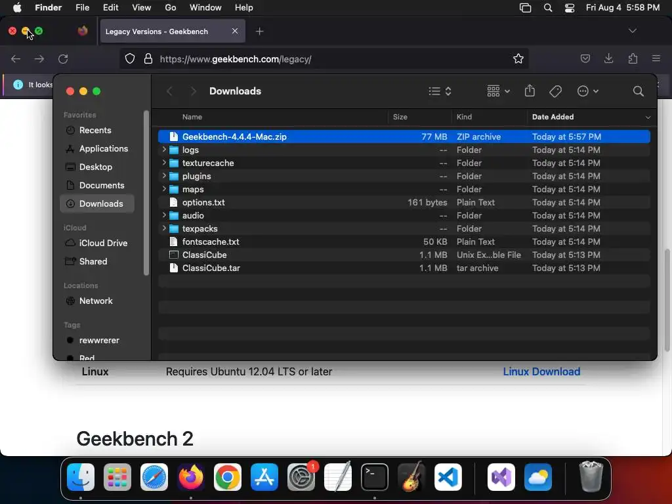
Task: Switch to Firefox in the Dock
Action: tap(191, 476)
